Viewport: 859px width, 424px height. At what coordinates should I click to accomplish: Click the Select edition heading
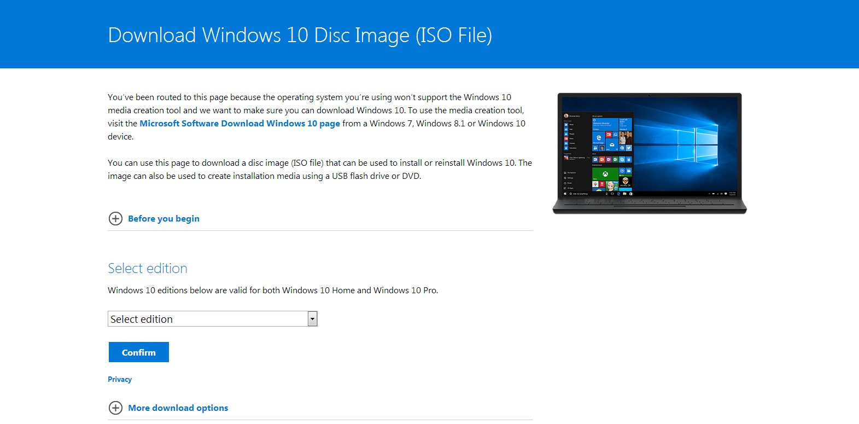(148, 269)
